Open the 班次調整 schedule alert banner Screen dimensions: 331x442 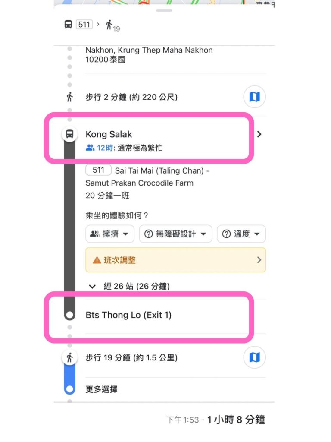[176, 260]
